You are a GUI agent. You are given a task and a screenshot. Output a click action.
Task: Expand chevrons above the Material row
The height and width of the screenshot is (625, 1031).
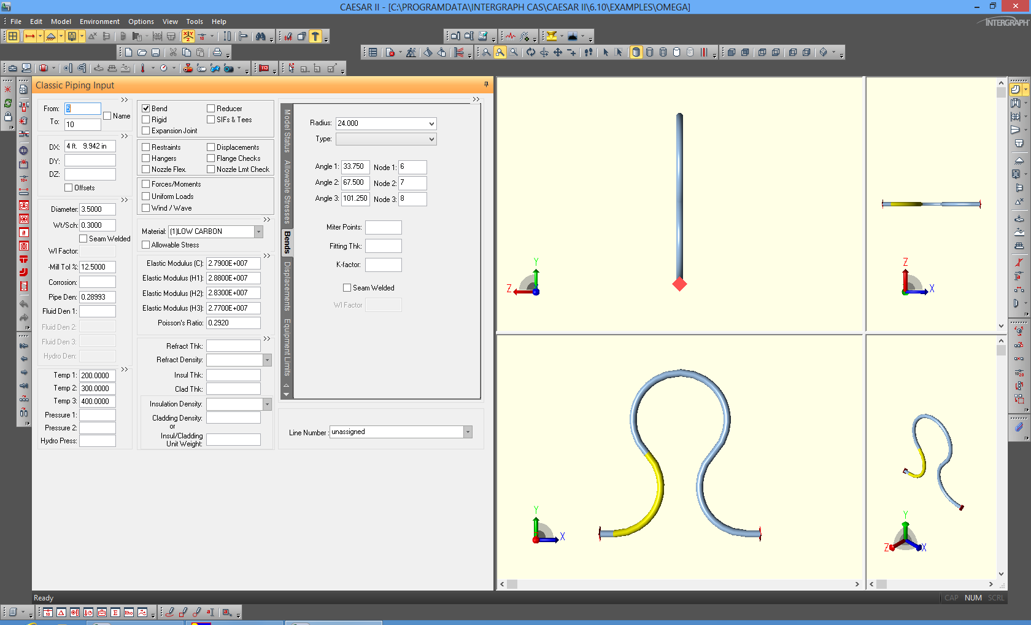pyautogui.click(x=266, y=219)
